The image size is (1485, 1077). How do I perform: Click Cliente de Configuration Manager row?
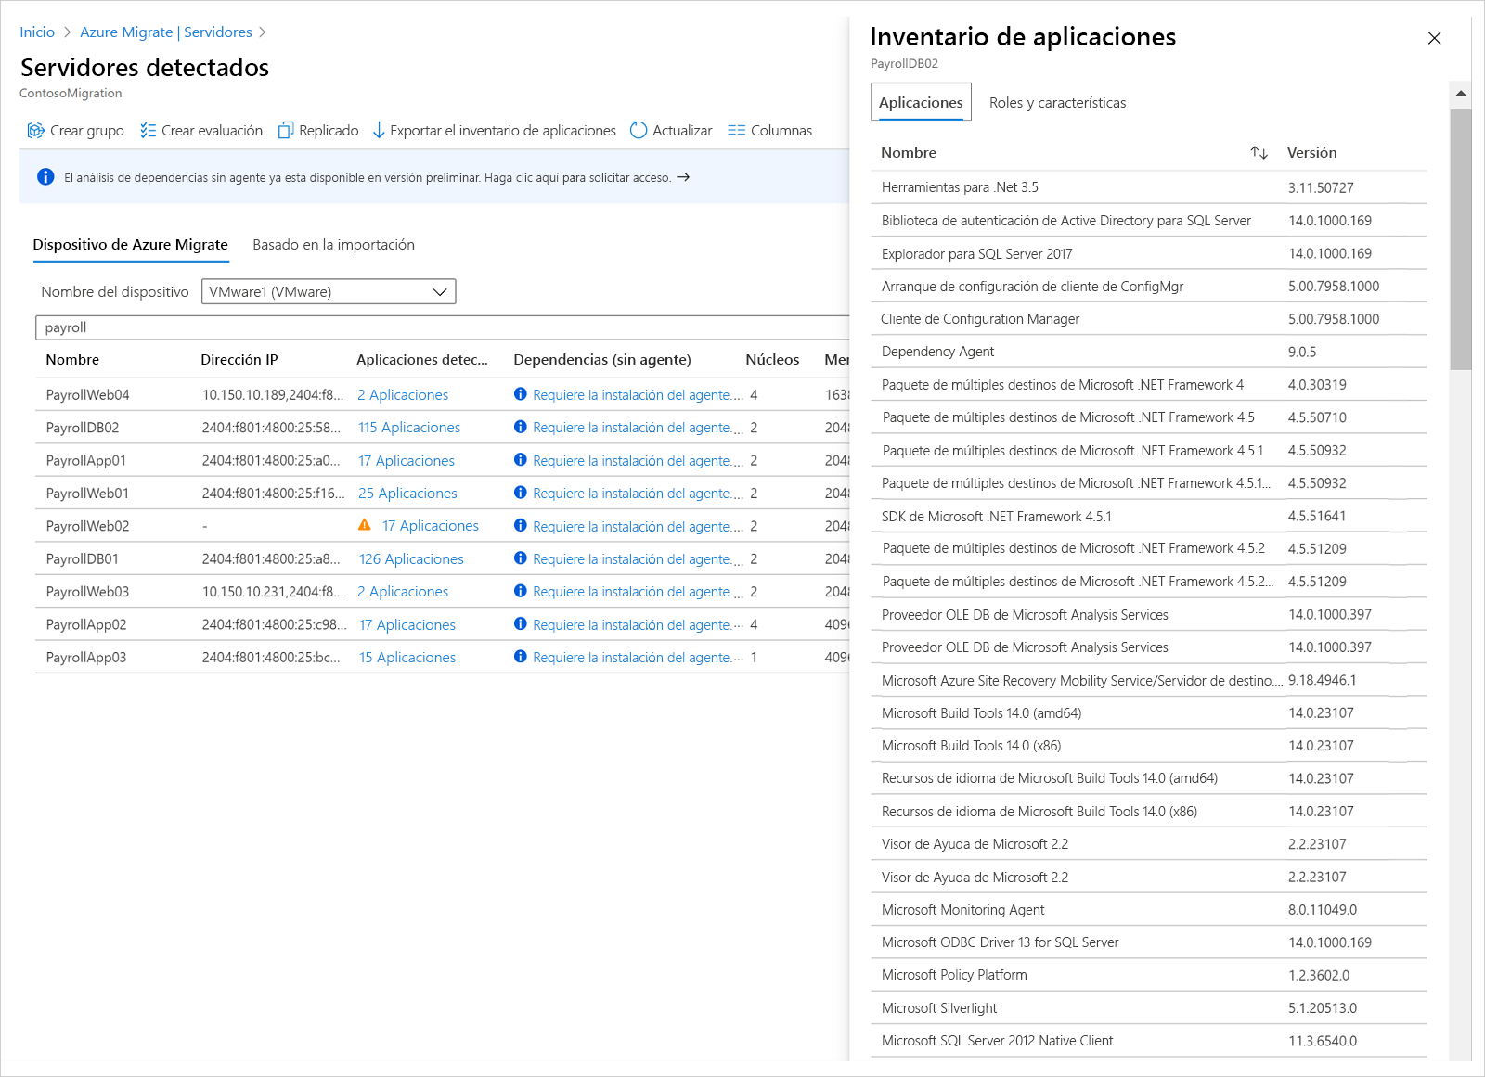tap(1148, 319)
